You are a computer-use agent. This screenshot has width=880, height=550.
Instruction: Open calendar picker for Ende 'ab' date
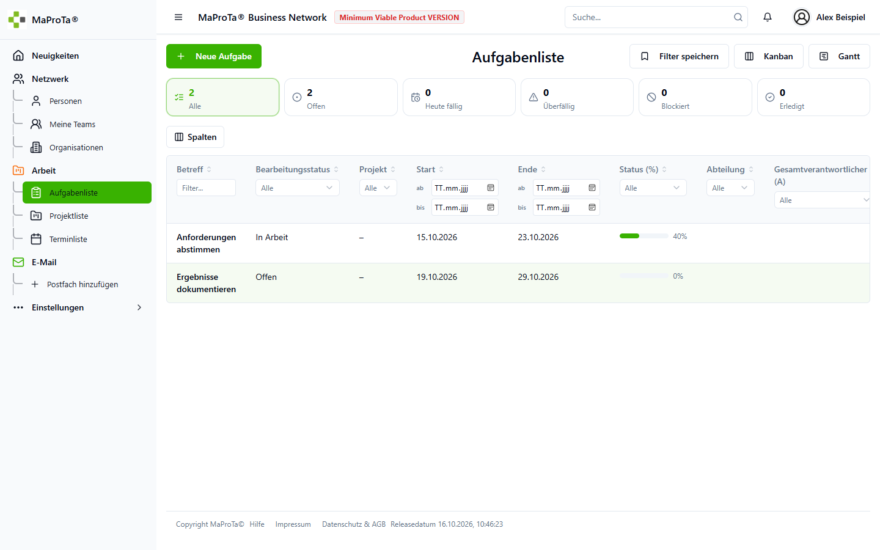click(x=592, y=188)
